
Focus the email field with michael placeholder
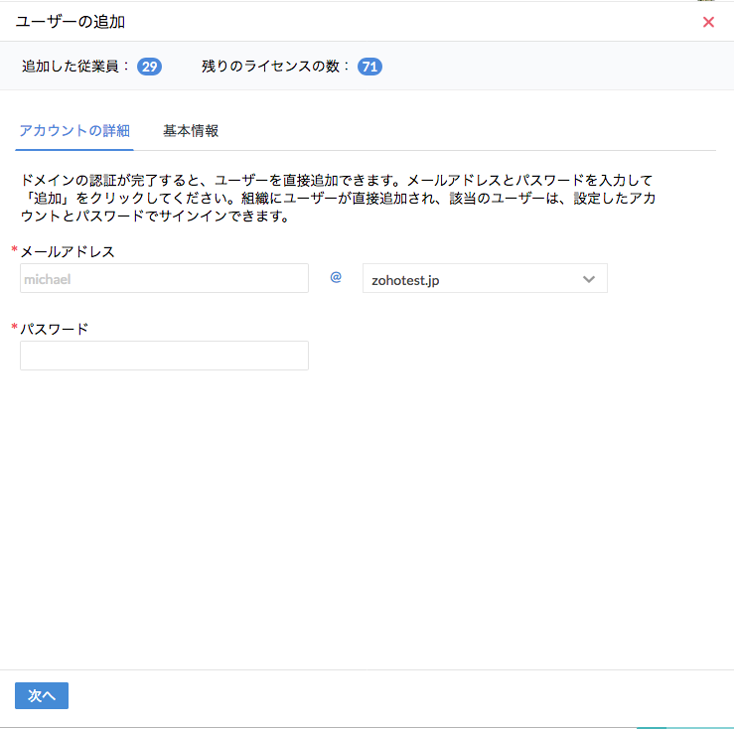pos(164,279)
